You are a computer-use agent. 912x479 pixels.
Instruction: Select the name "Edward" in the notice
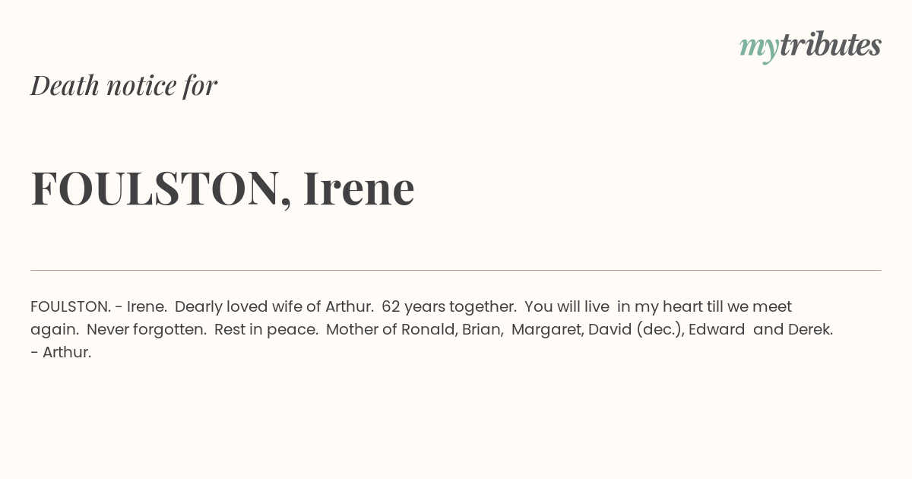click(717, 329)
